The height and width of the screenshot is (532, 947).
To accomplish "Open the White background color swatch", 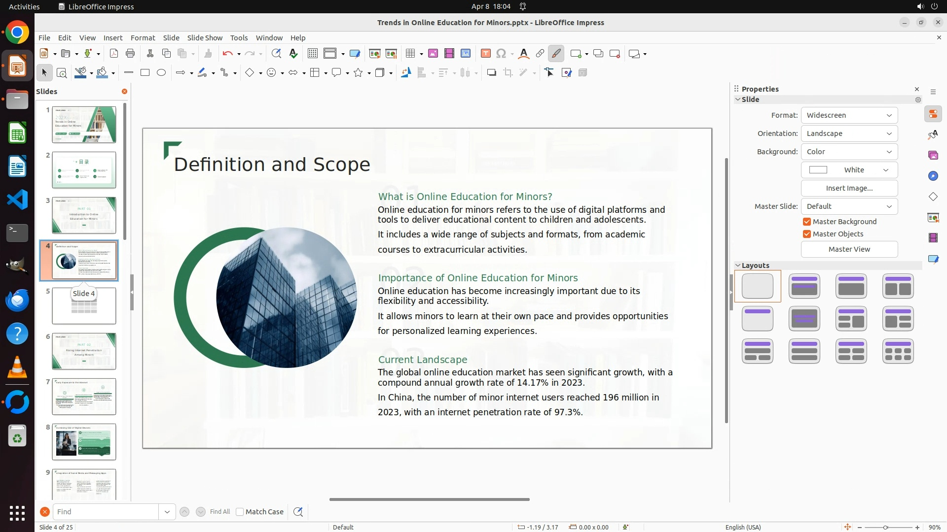I will [x=849, y=170].
